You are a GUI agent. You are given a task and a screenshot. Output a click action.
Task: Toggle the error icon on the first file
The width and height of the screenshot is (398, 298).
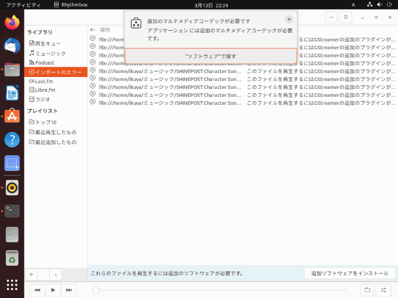pos(92,39)
